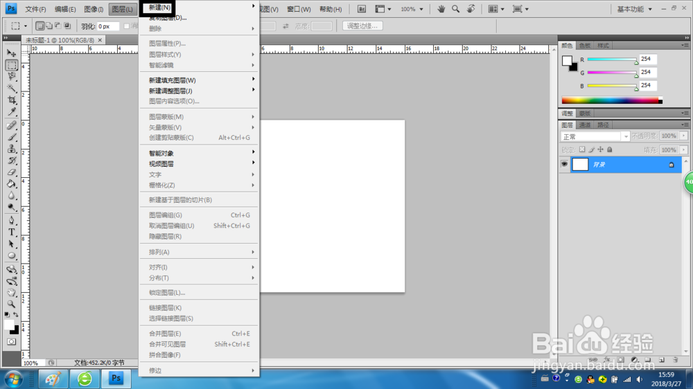Hide the 背景 layer with eye icon
693x389 pixels.
coord(564,164)
